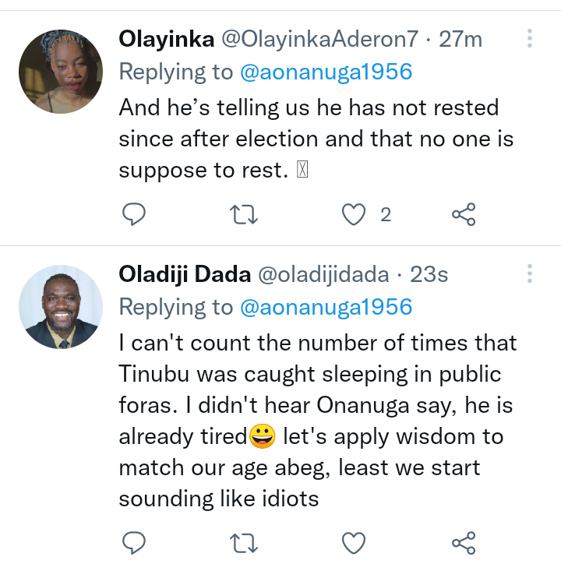Reply to Olayinka's tweet
Viewport: 561px width, 564px height.
pos(134,214)
